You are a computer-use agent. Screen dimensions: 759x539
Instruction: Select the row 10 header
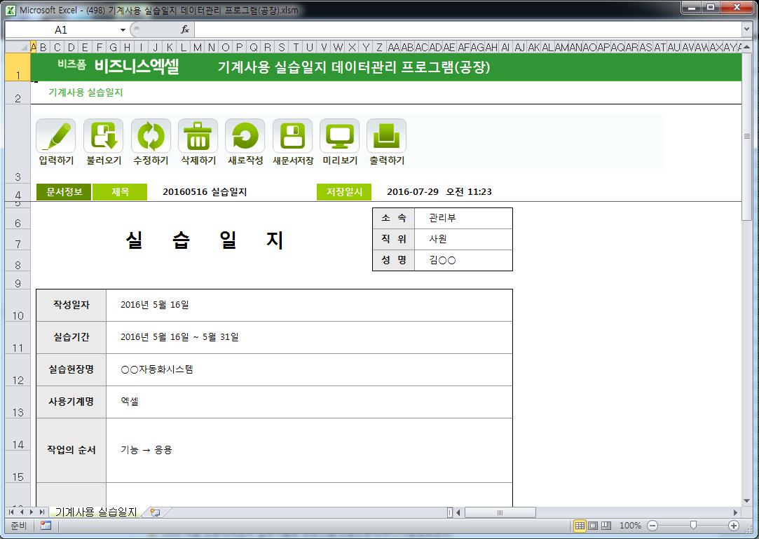click(18, 306)
